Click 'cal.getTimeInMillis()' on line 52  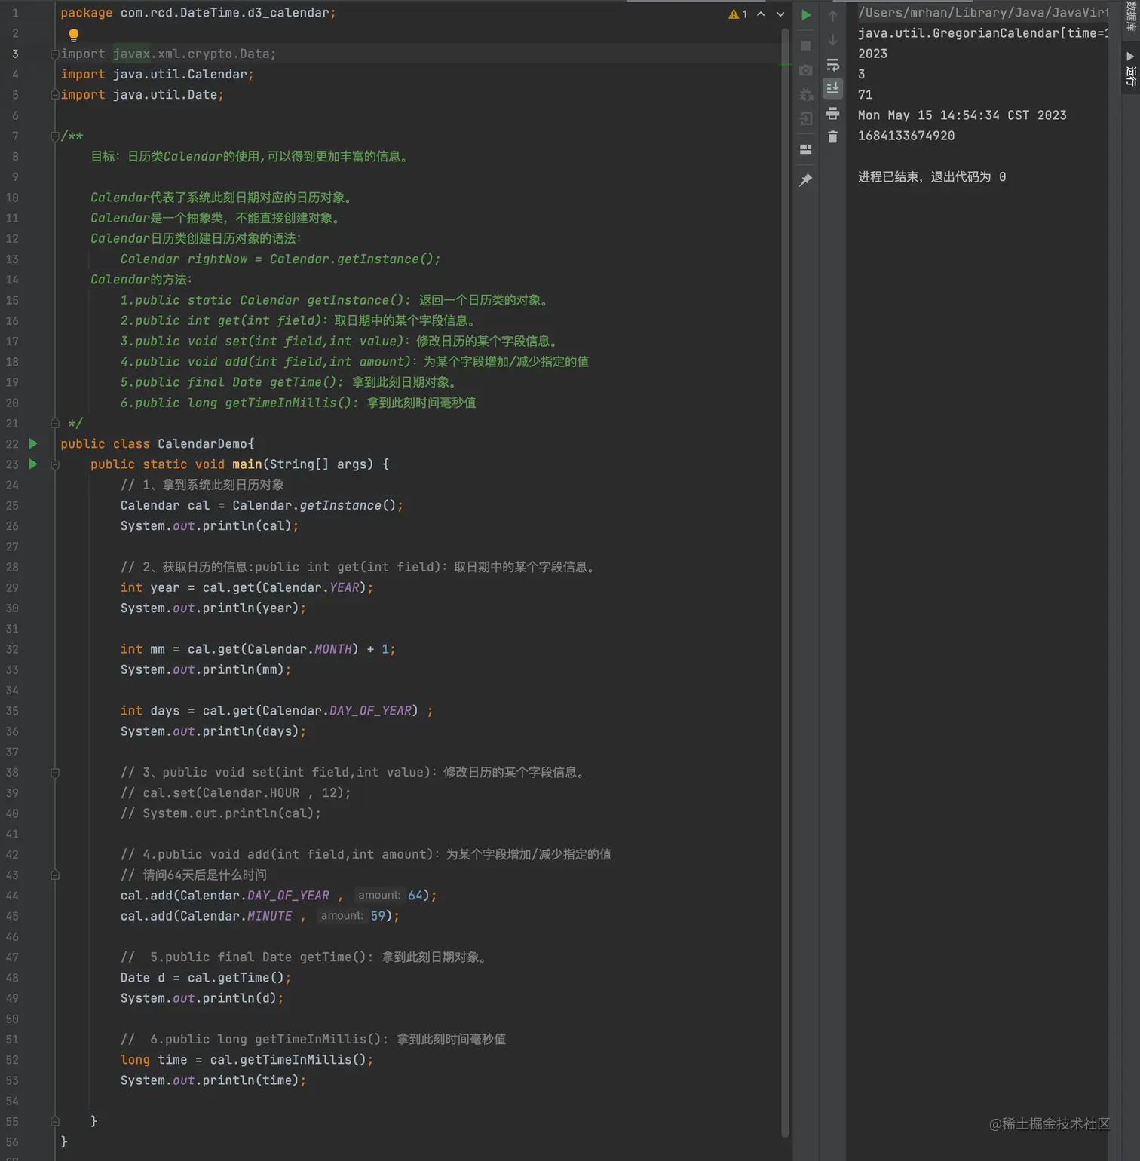(x=288, y=1059)
